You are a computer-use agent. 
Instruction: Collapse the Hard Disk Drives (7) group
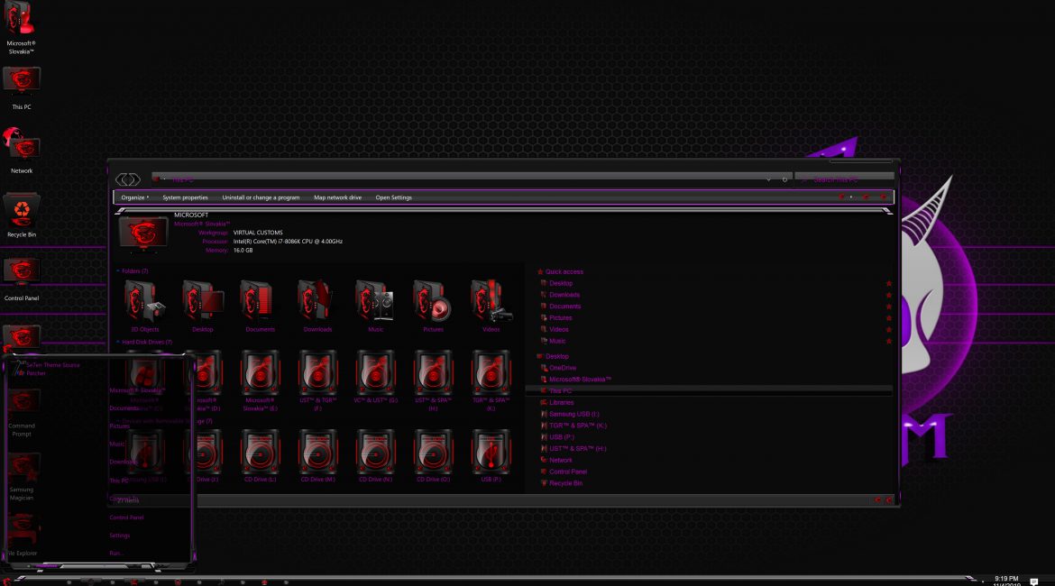tap(118, 342)
